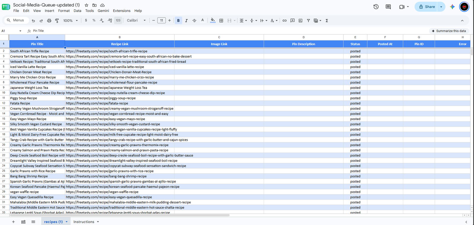
Task: Toggle bold formatting
Action: (178, 20)
